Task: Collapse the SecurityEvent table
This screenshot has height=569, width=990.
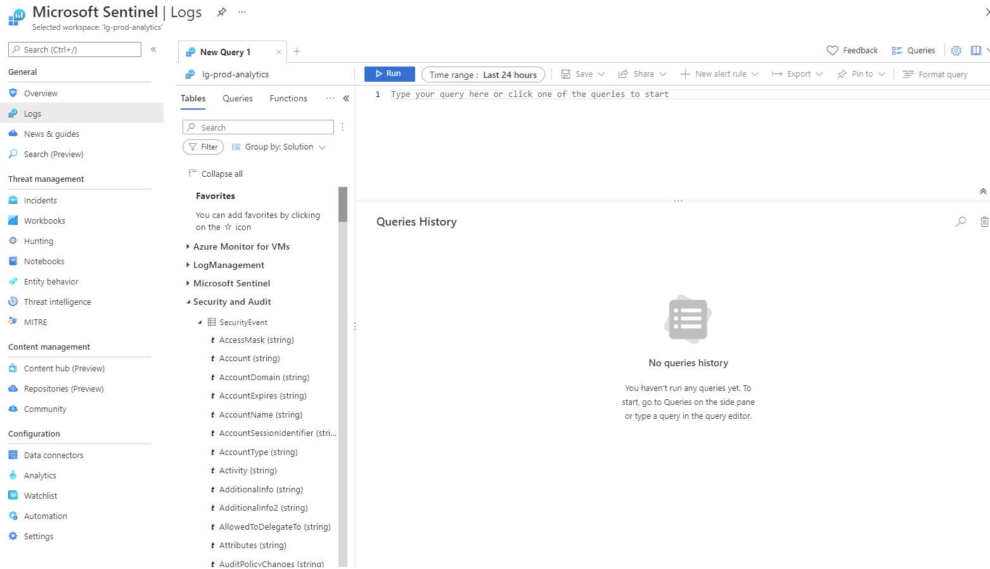Action: coord(200,323)
